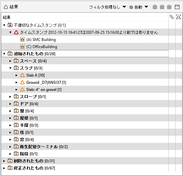Image resolution: width=183 pixels, height=176 pixels.
Task: Click the add-to-selection basket icon
Action: [x=155, y=7]
